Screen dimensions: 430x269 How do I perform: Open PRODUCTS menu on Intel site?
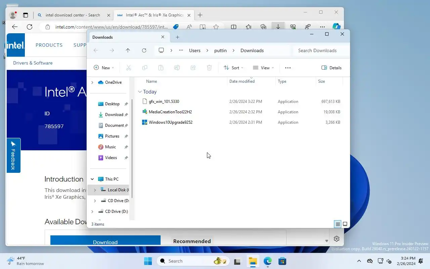pyautogui.click(x=49, y=45)
